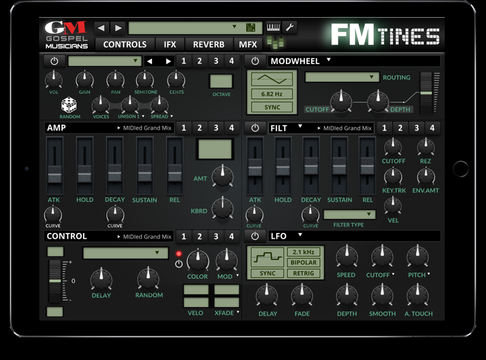Open the Routing dropdown
Viewport: 486px width, 360px height.
[x=342, y=77]
